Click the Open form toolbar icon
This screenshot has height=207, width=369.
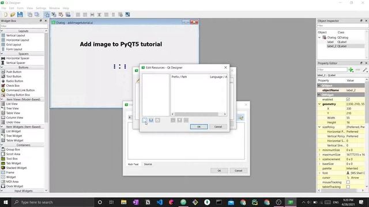[13, 14]
